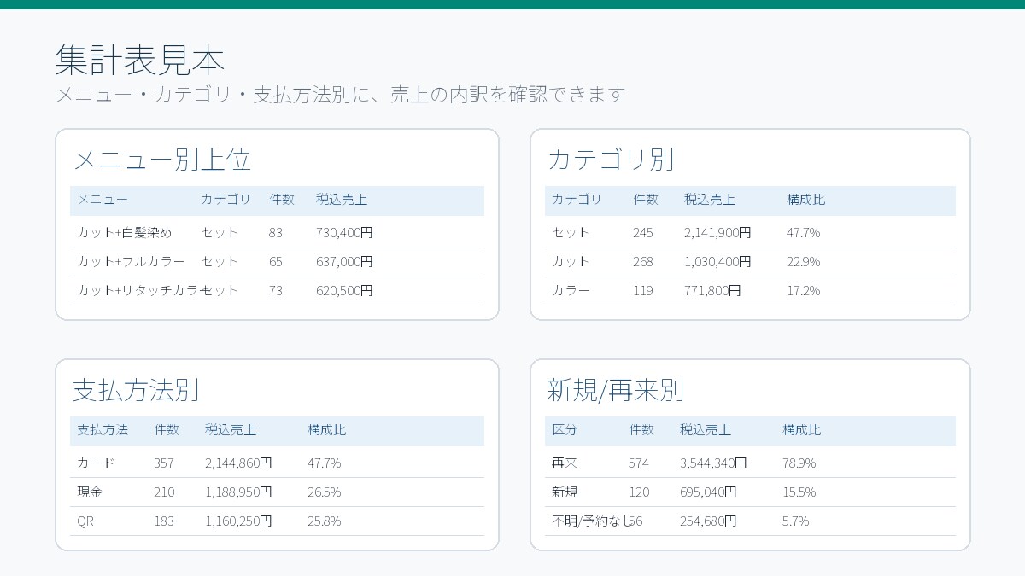Viewport: 1025px width, 576px height.
Task: Select the 254,680円 sales cell
Action: (x=708, y=521)
